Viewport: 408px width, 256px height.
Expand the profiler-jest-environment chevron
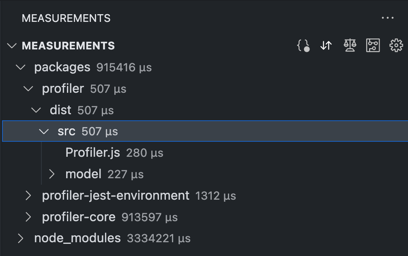click(x=28, y=196)
